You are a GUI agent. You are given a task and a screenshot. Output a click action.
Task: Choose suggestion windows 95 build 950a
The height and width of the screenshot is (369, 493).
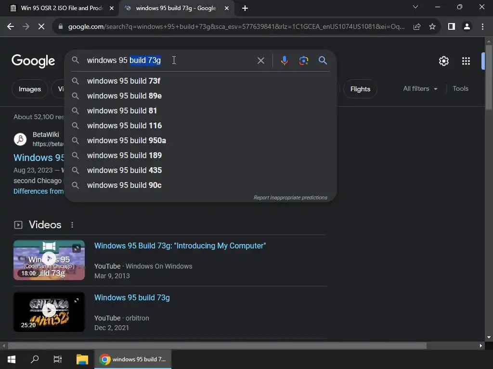(x=201, y=141)
